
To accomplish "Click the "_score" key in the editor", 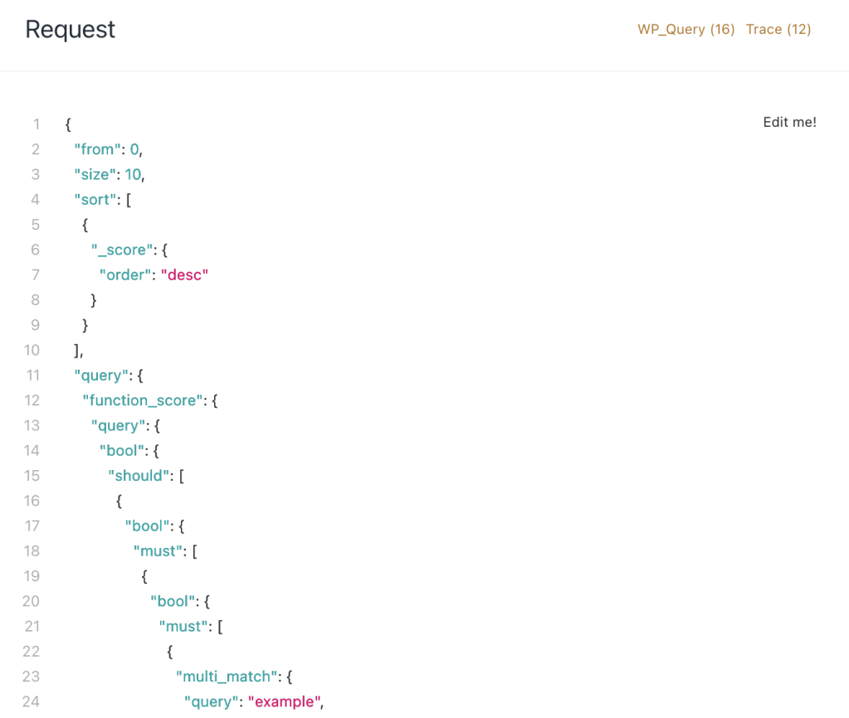I will [x=122, y=250].
